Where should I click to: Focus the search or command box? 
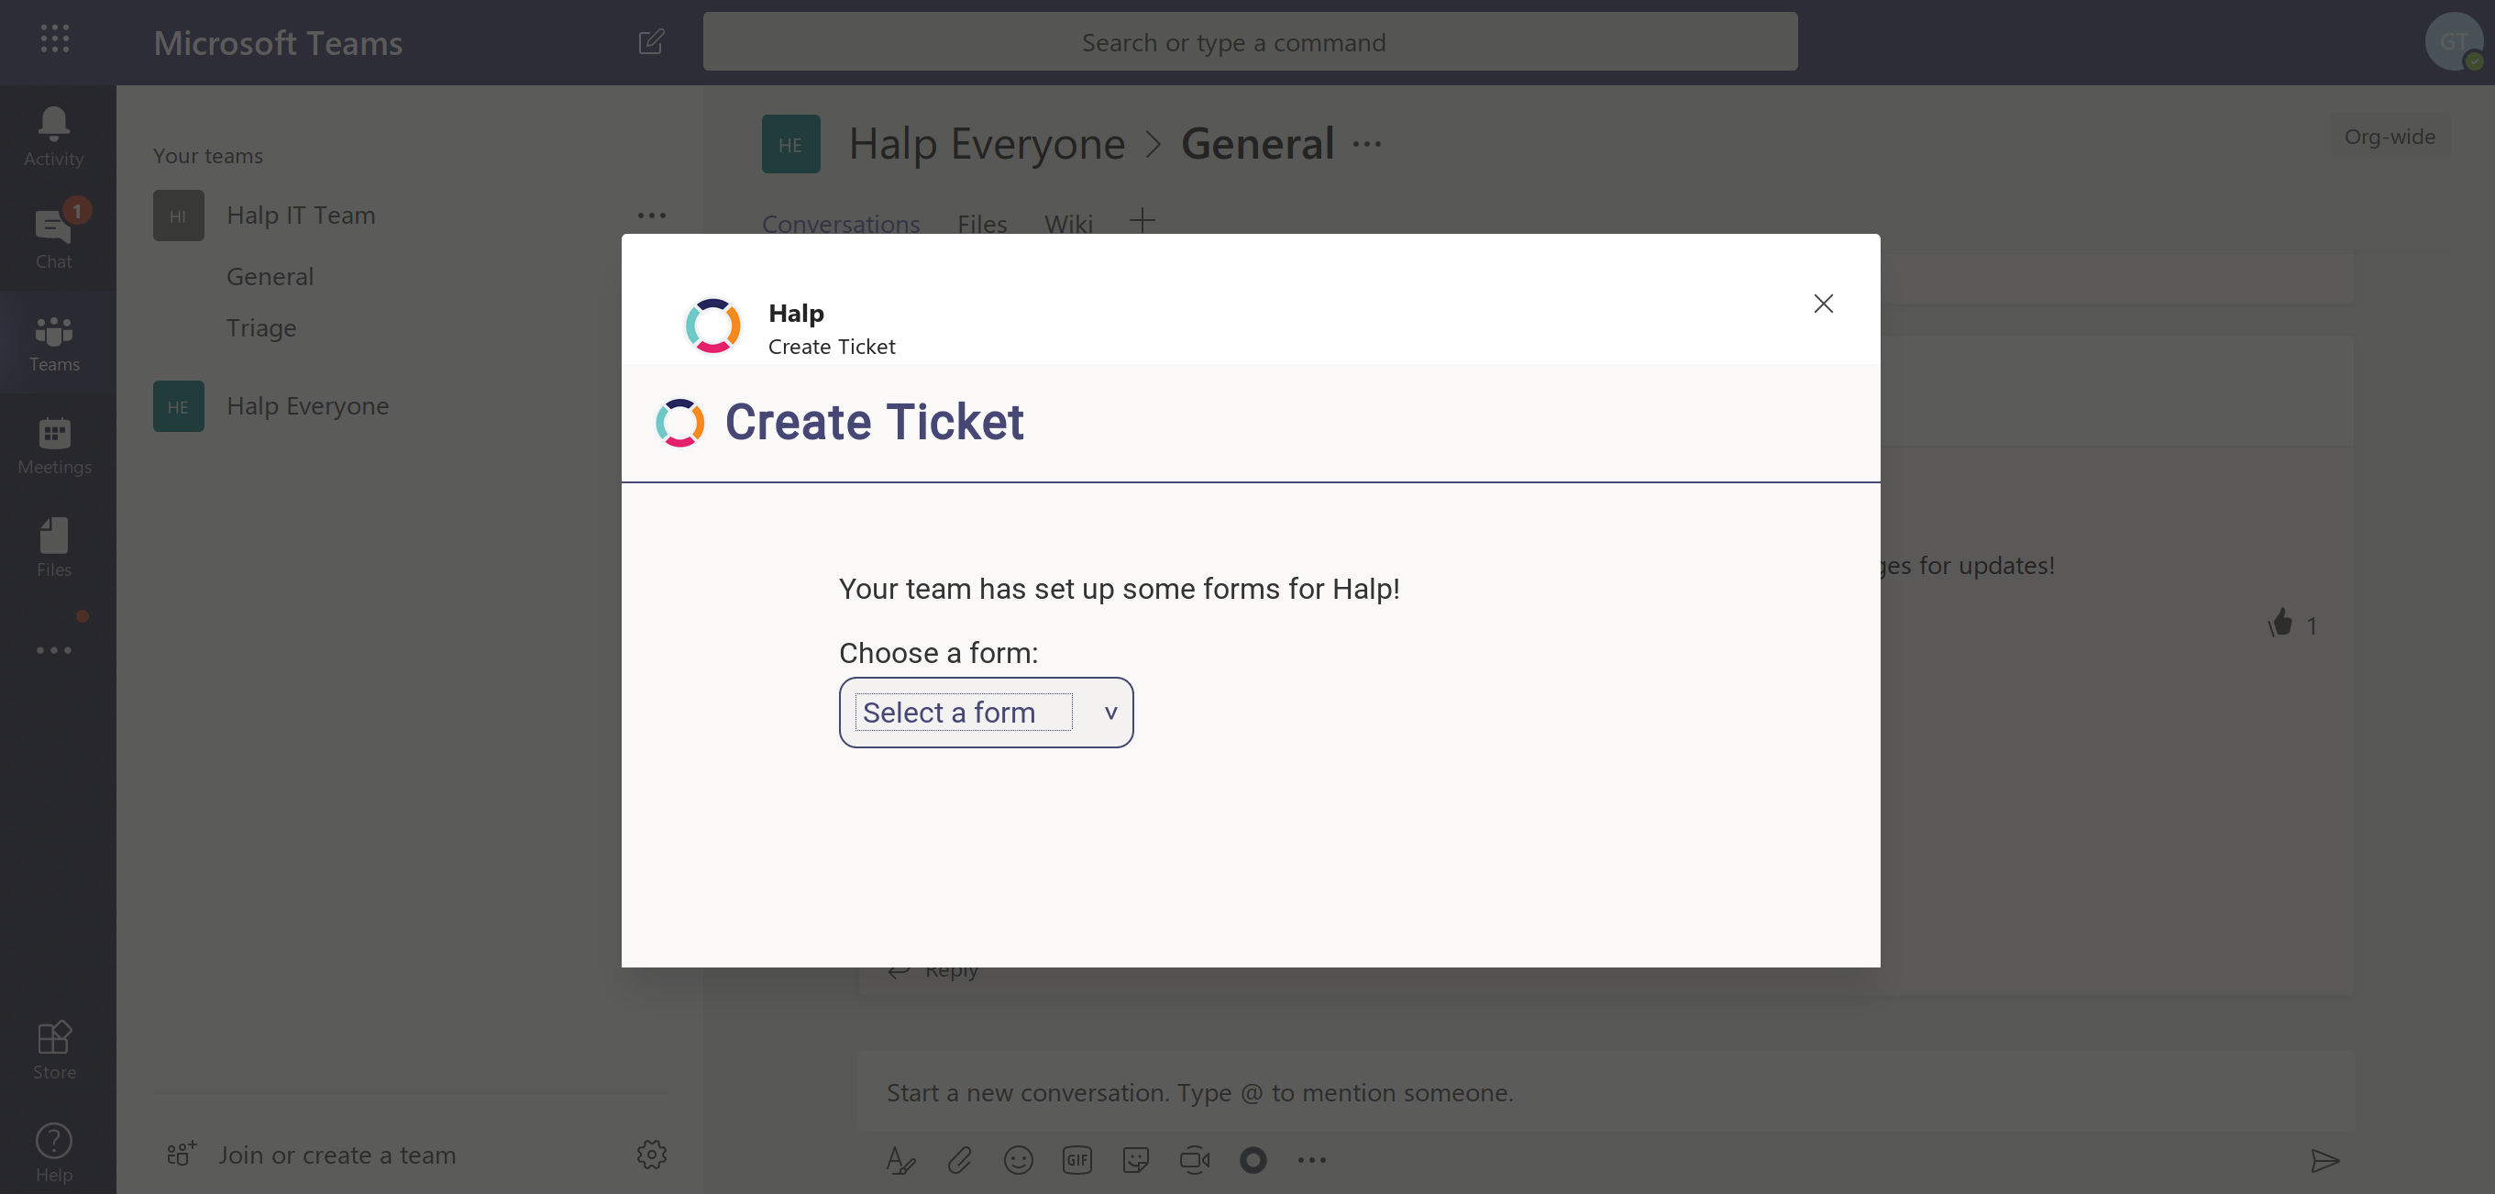click(x=1250, y=41)
